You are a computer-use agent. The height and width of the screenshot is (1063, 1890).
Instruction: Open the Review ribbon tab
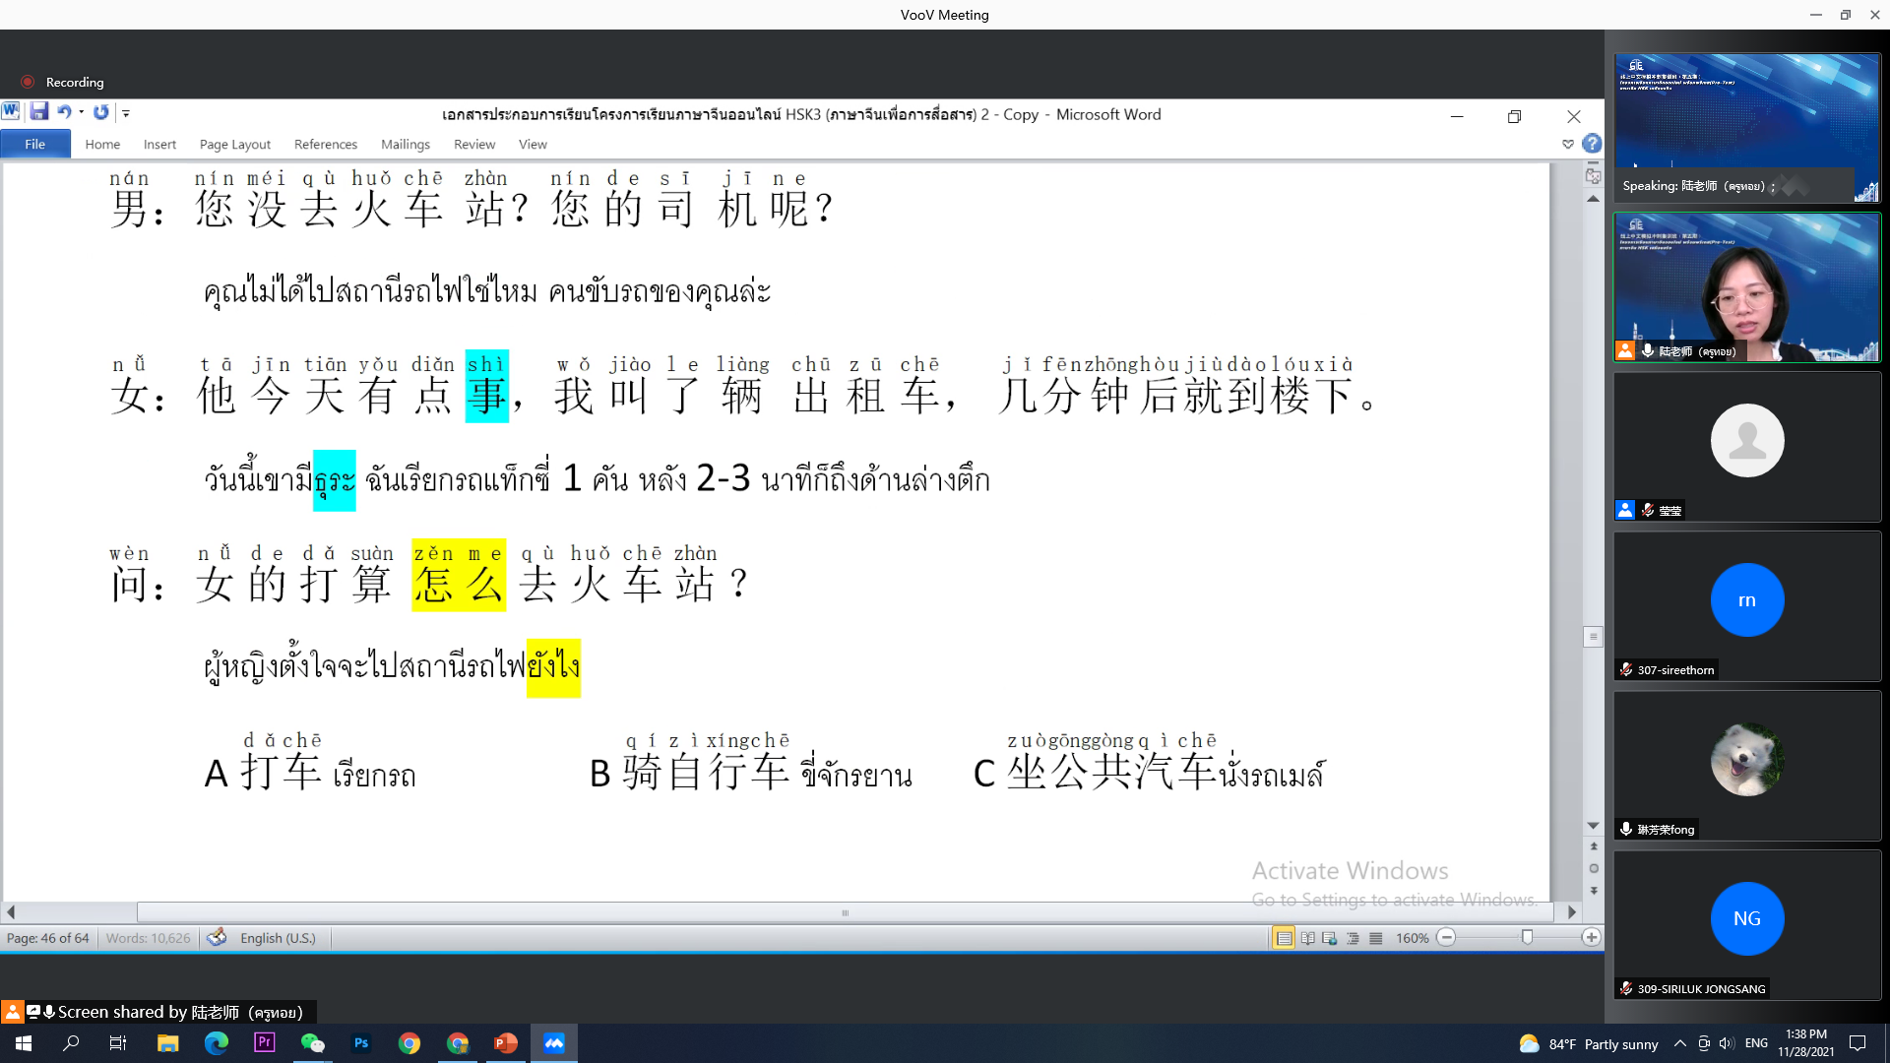pyautogui.click(x=474, y=144)
